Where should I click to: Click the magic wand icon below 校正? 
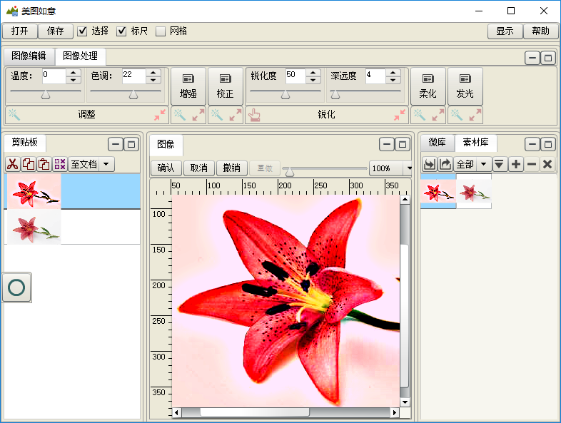point(217,115)
